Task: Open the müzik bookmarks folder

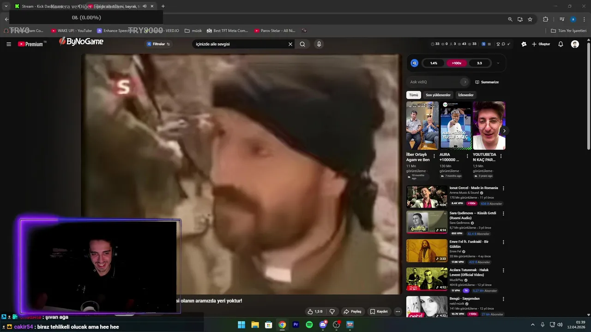Action: coord(193,31)
